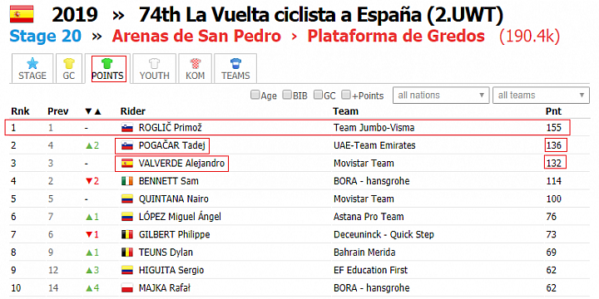Click the blue star STAGE icon
This screenshot has height=299, width=599.
(x=32, y=63)
